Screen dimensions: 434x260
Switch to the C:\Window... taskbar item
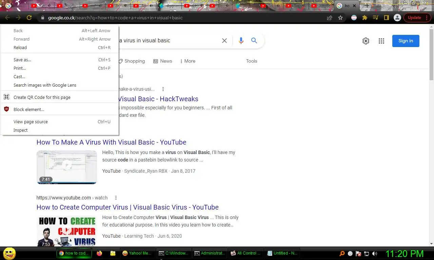click(x=174, y=253)
